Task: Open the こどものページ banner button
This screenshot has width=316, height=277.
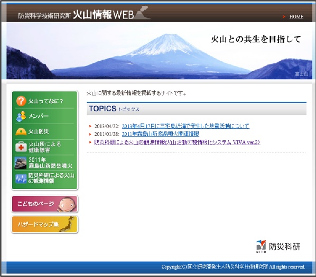Action: (44, 204)
